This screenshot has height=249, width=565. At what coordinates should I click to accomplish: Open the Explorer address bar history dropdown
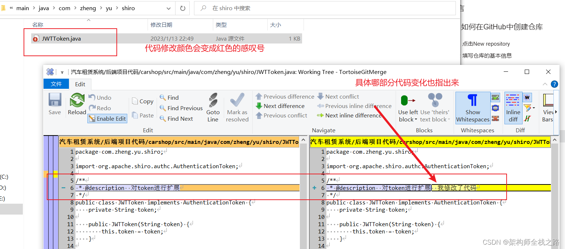(x=169, y=8)
